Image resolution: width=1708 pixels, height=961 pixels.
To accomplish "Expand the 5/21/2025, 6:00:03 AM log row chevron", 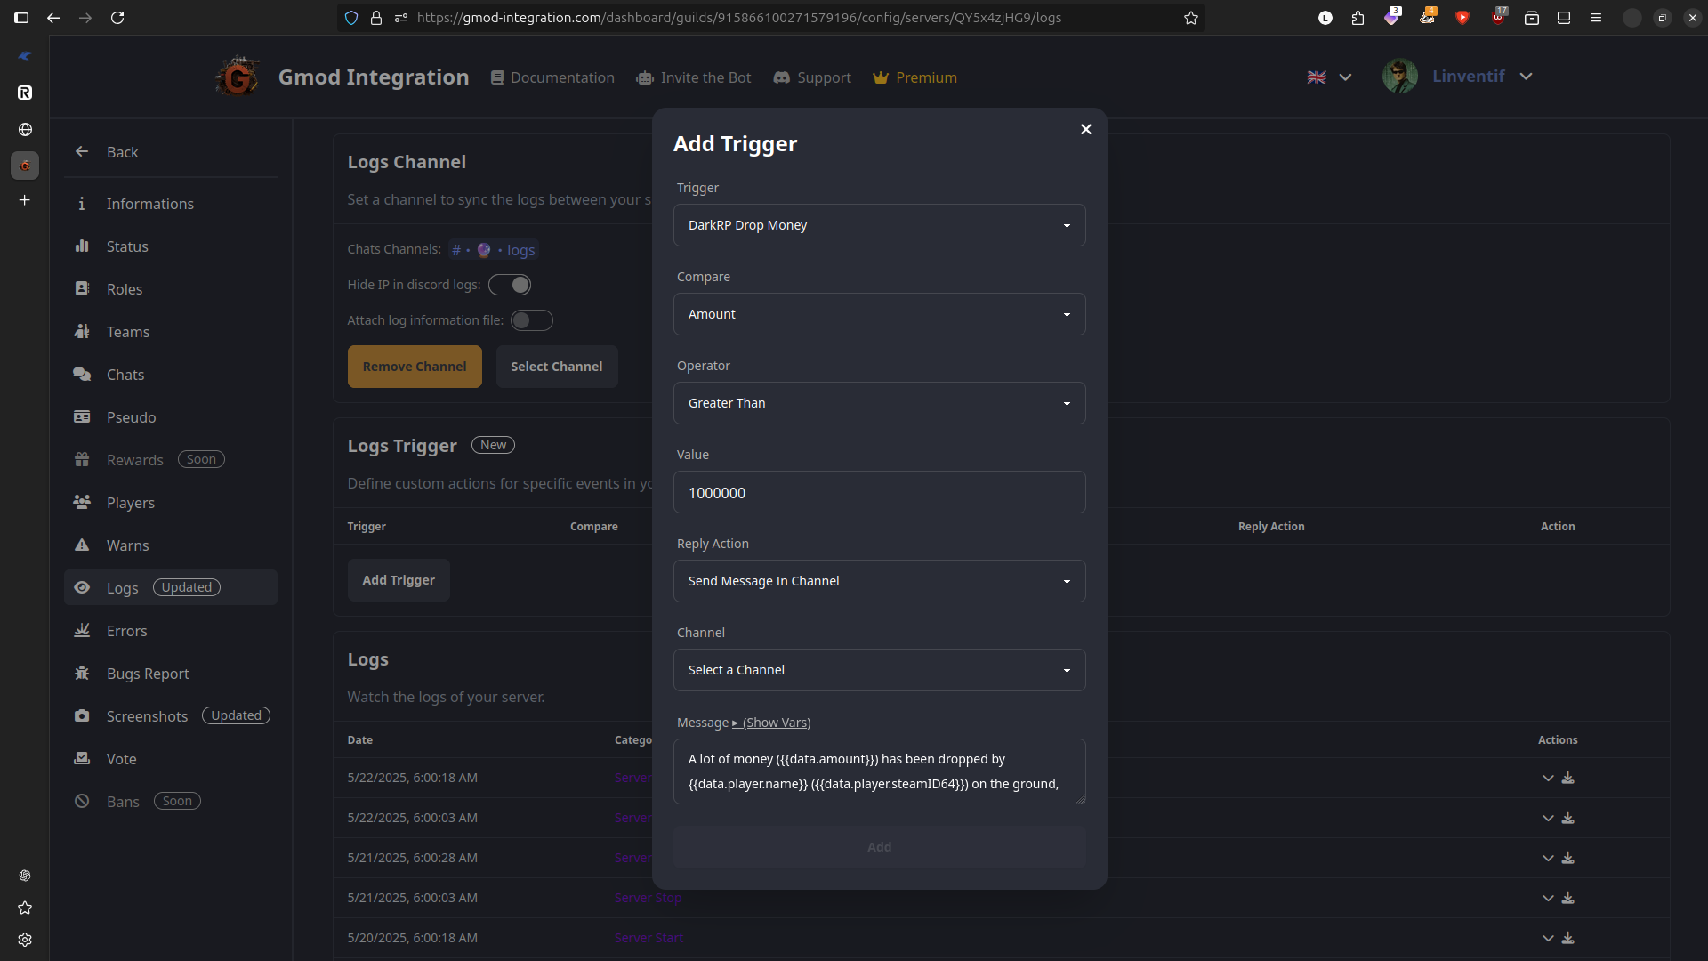I will pyautogui.click(x=1548, y=899).
